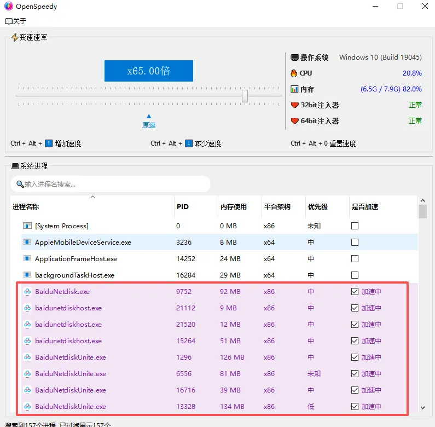Viewport: 435px width, 427px height.
Task: Uncheck acceleration for BaiduNetdiskUnite.exe PID 1296
Action: pyautogui.click(x=355, y=357)
